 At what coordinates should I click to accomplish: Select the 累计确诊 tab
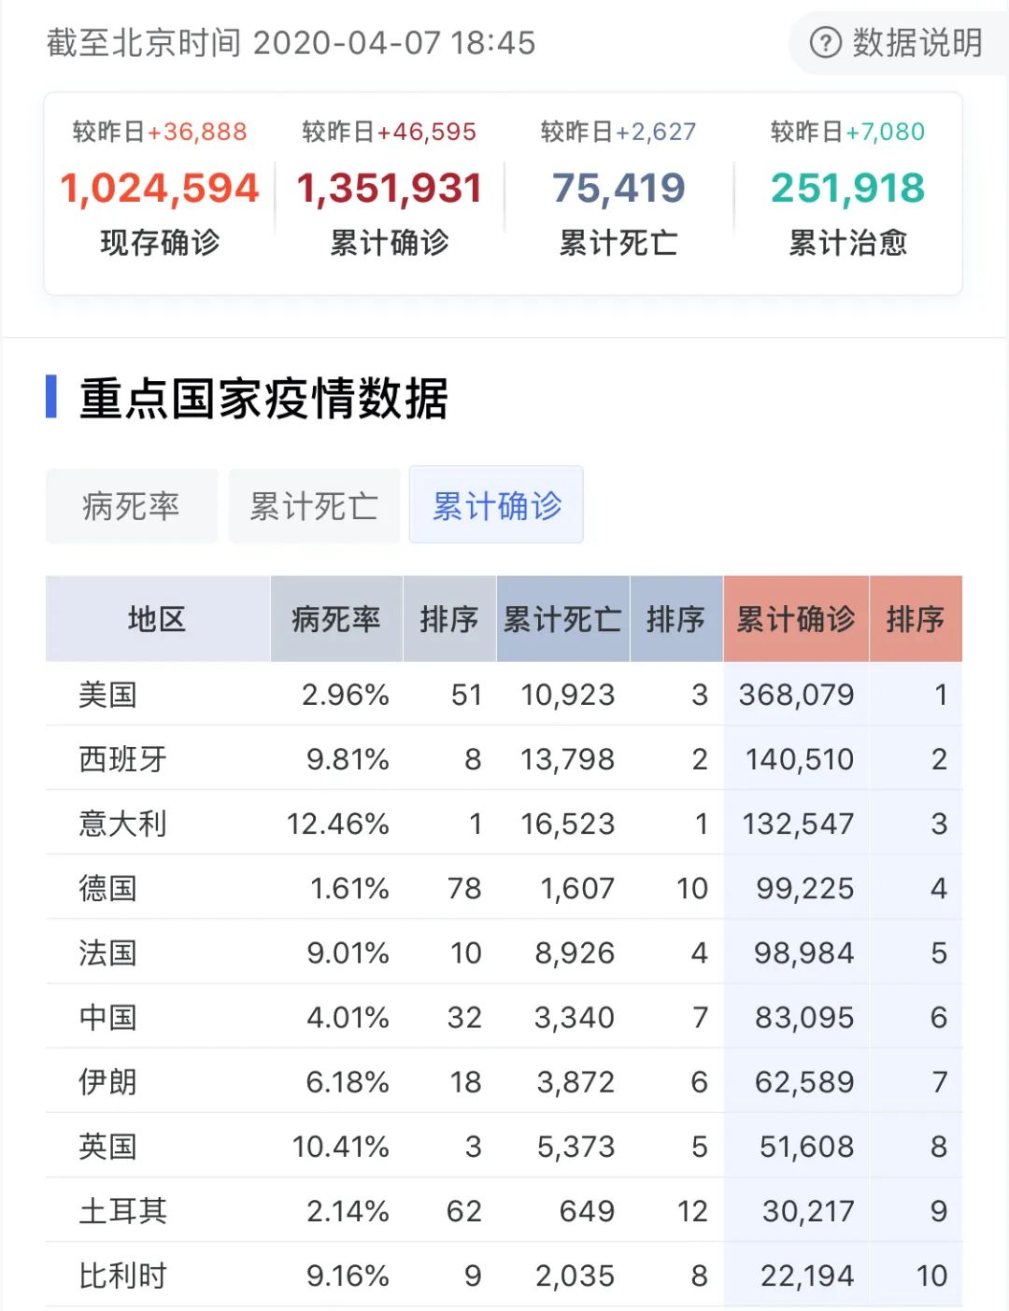coord(496,505)
